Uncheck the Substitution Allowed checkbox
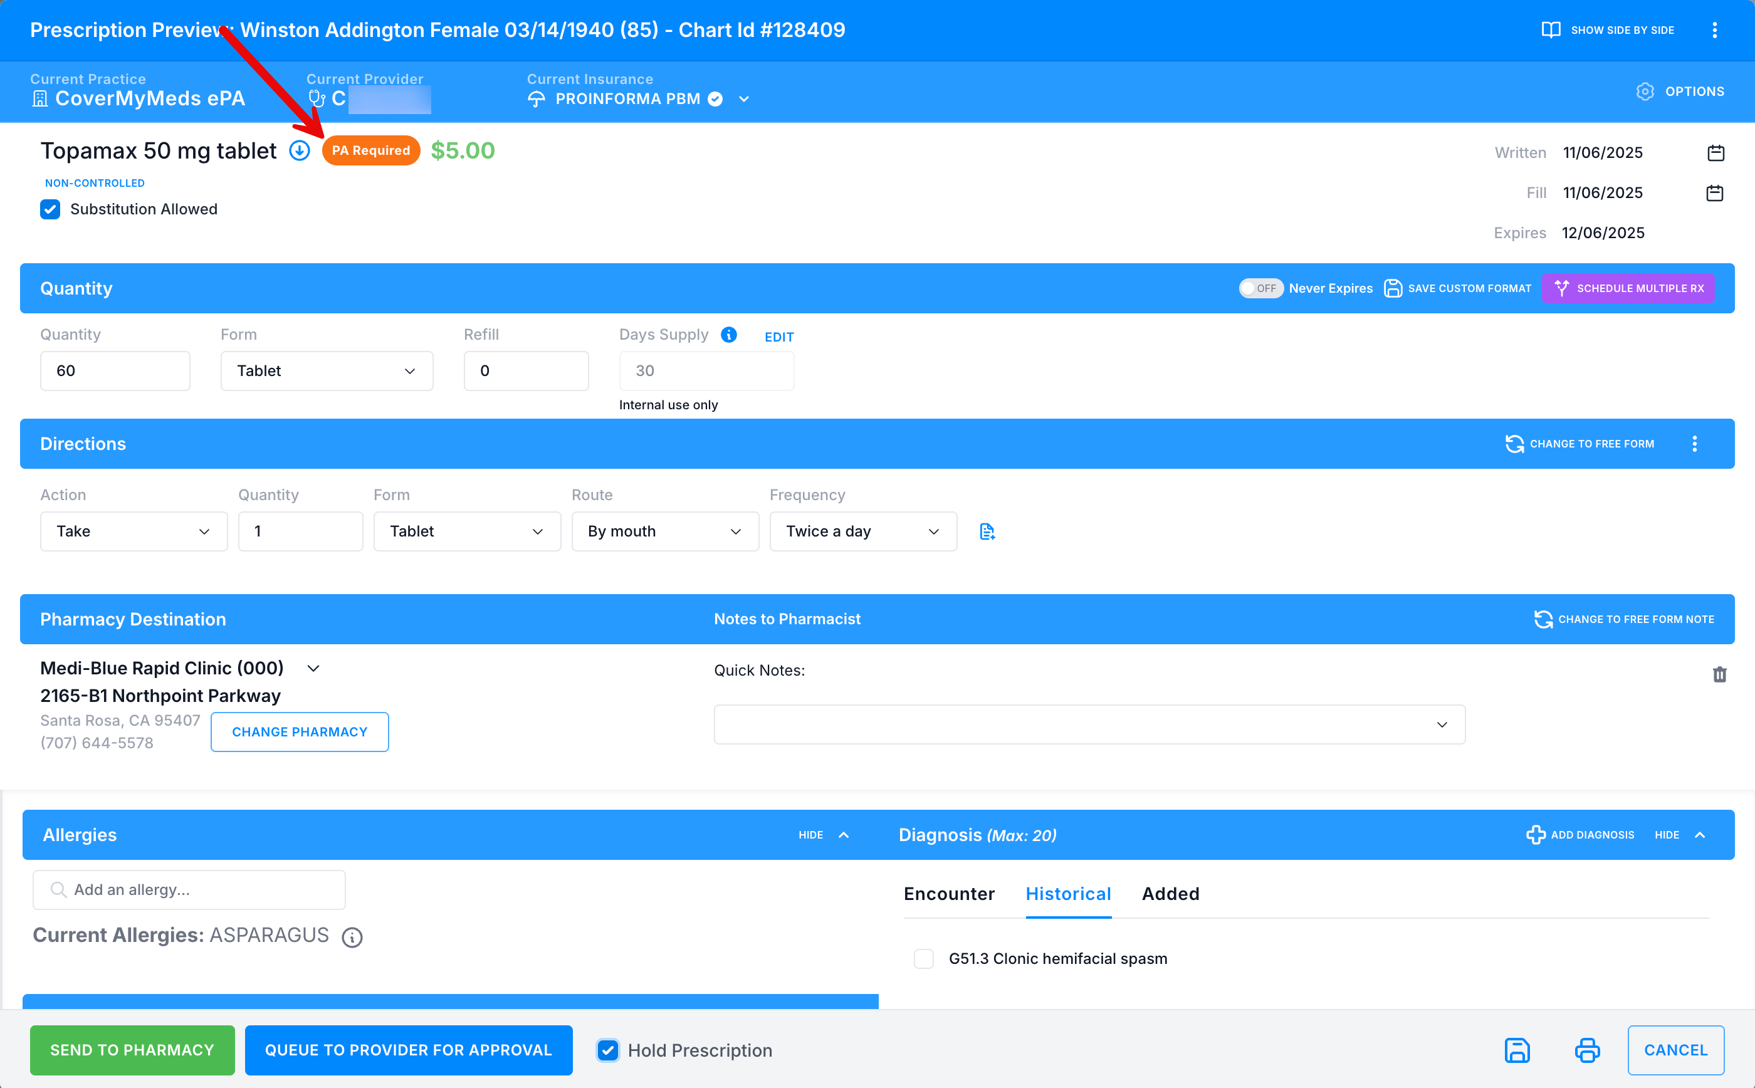Screen dimensions: 1755x1088 point(50,209)
